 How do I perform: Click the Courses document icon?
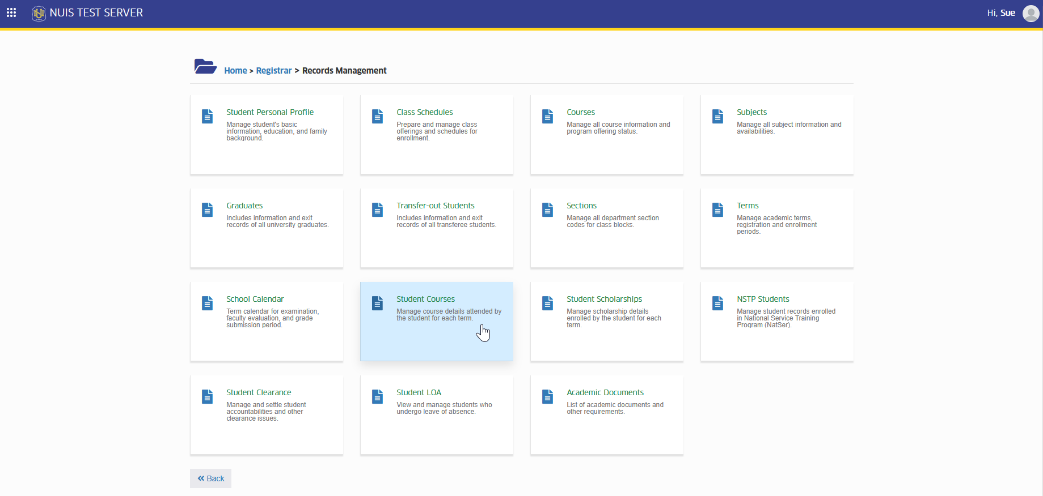coord(548,116)
